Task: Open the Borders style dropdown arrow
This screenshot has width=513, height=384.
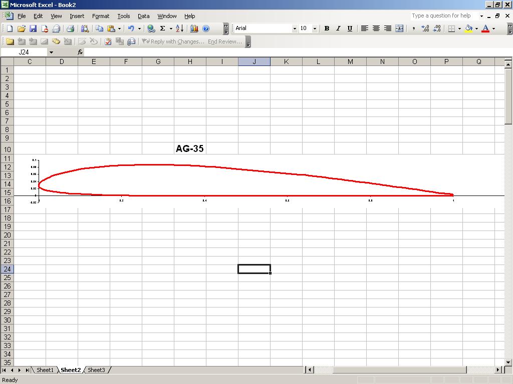Action: coord(460,28)
